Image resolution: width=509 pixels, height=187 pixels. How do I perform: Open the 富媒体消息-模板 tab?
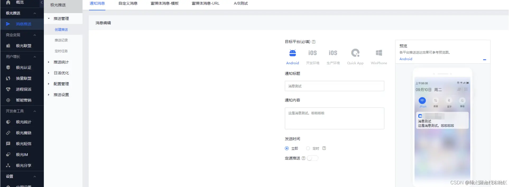click(x=165, y=3)
